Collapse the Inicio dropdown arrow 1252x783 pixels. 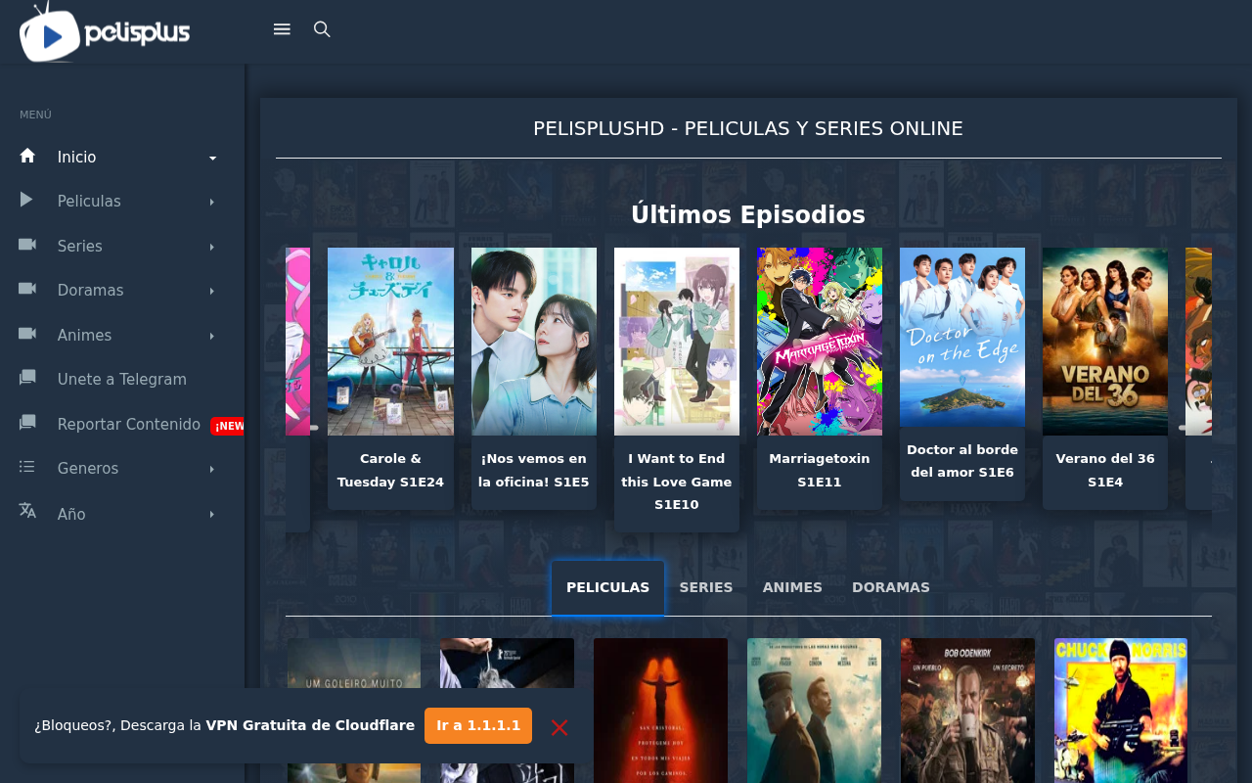pos(212,159)
